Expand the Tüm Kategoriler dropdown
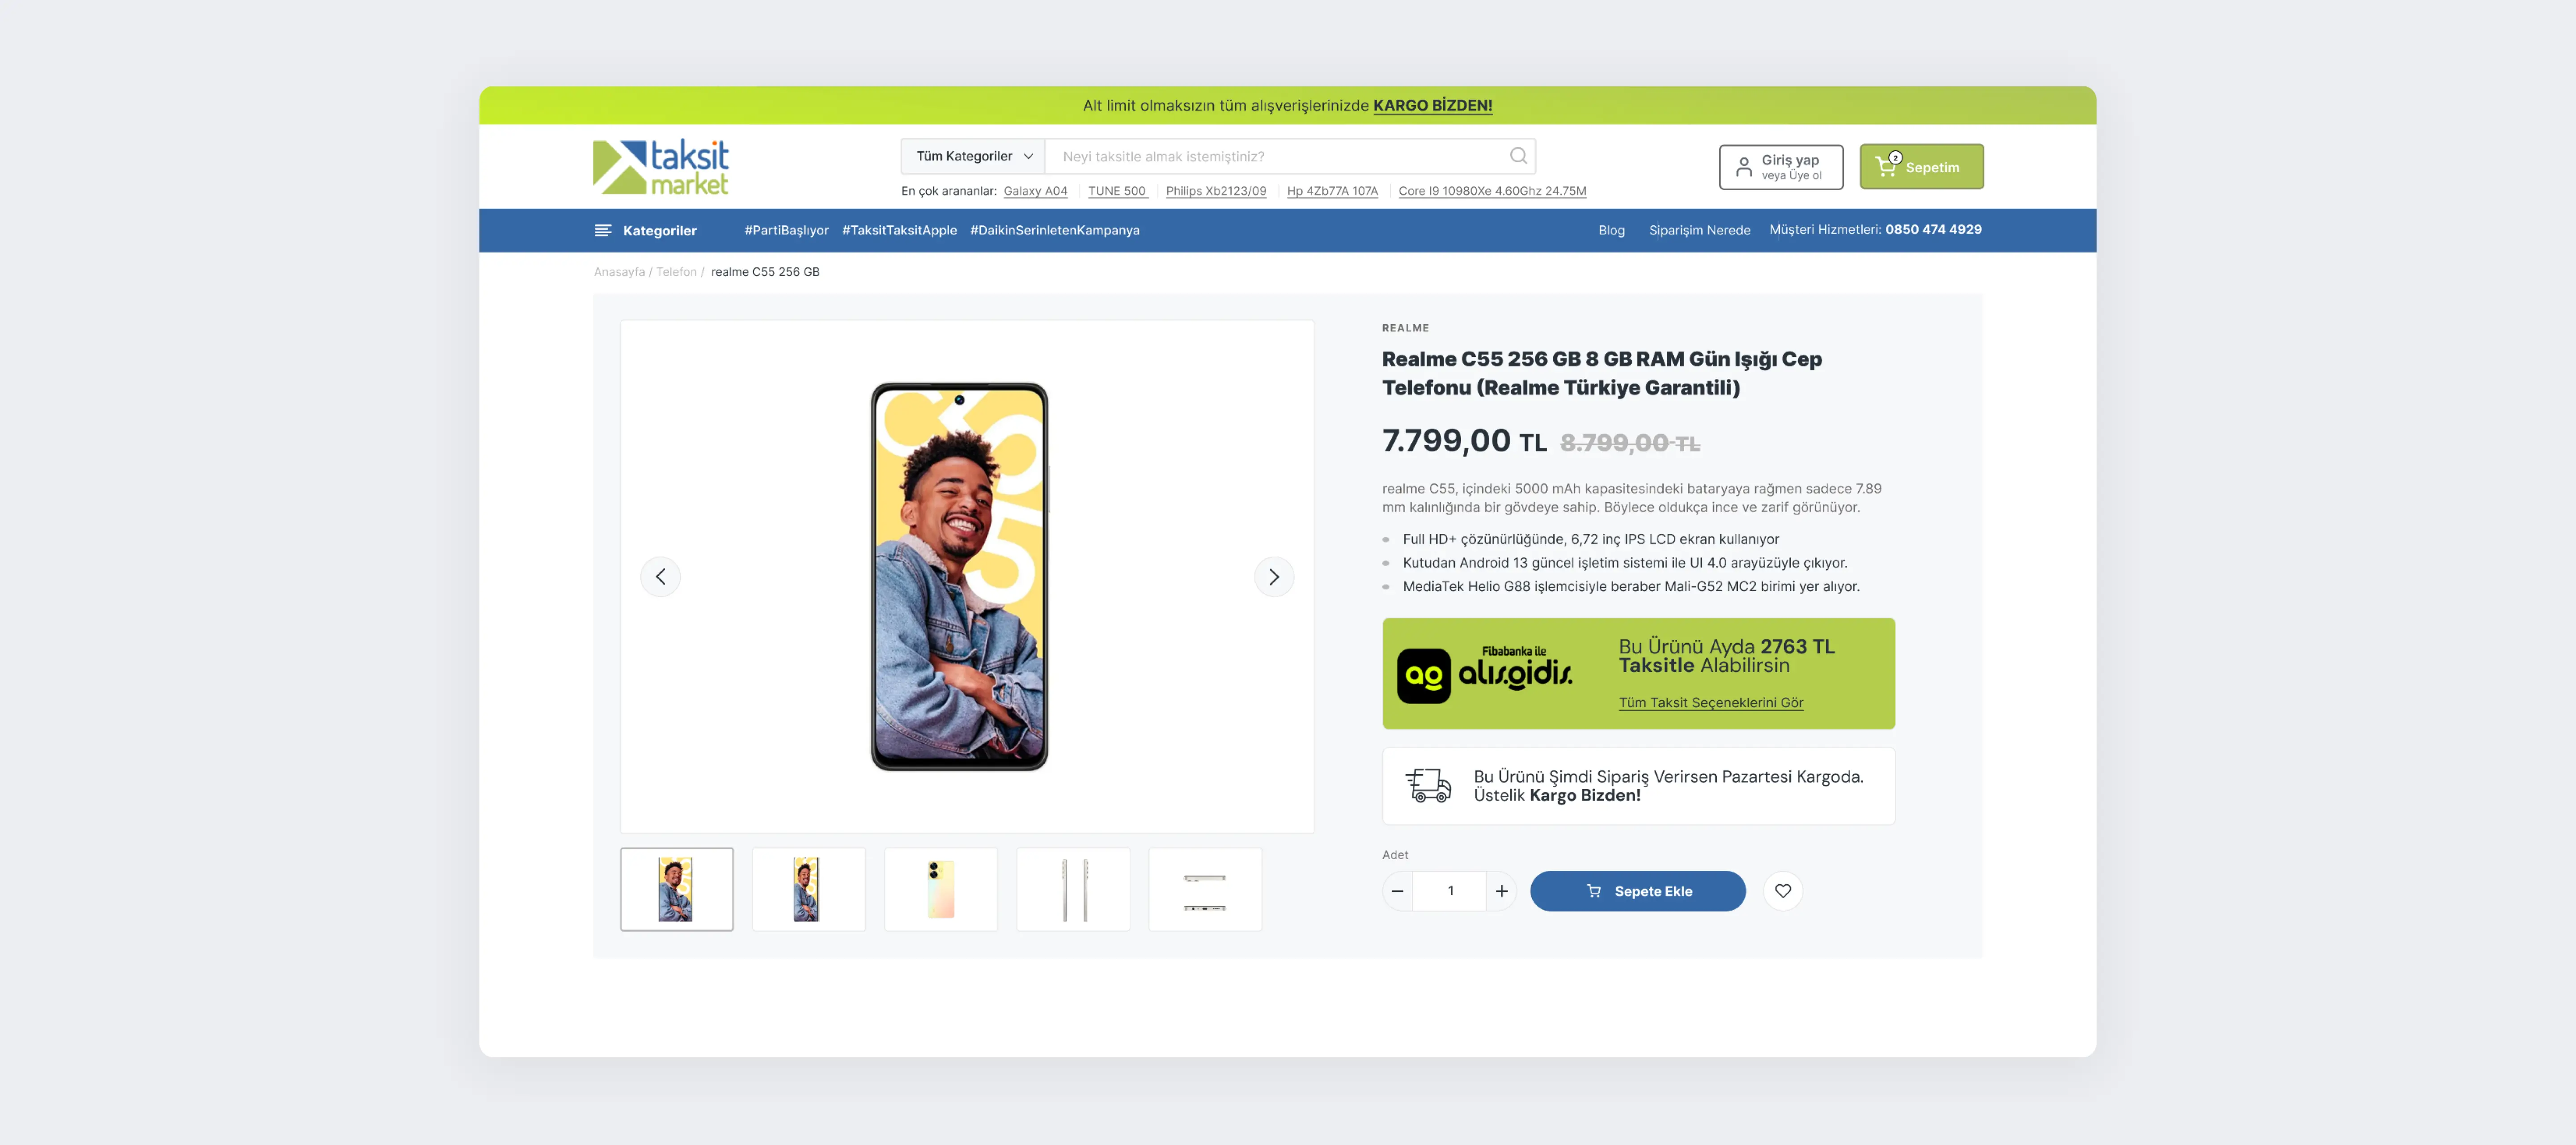This screenshot has width=2576, height=1145. pyautogui.click(x=973, y=156)
